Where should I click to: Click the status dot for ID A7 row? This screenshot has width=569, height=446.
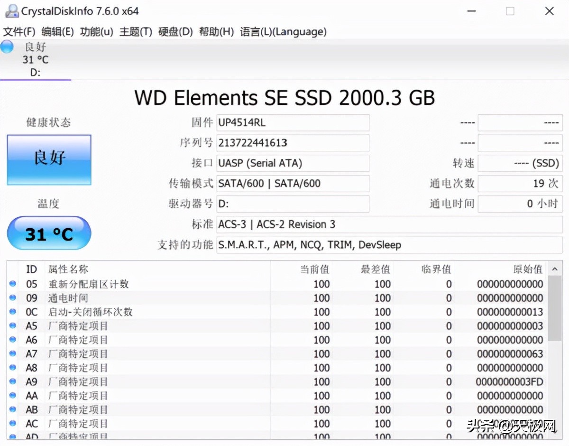[x=13, y=354]
